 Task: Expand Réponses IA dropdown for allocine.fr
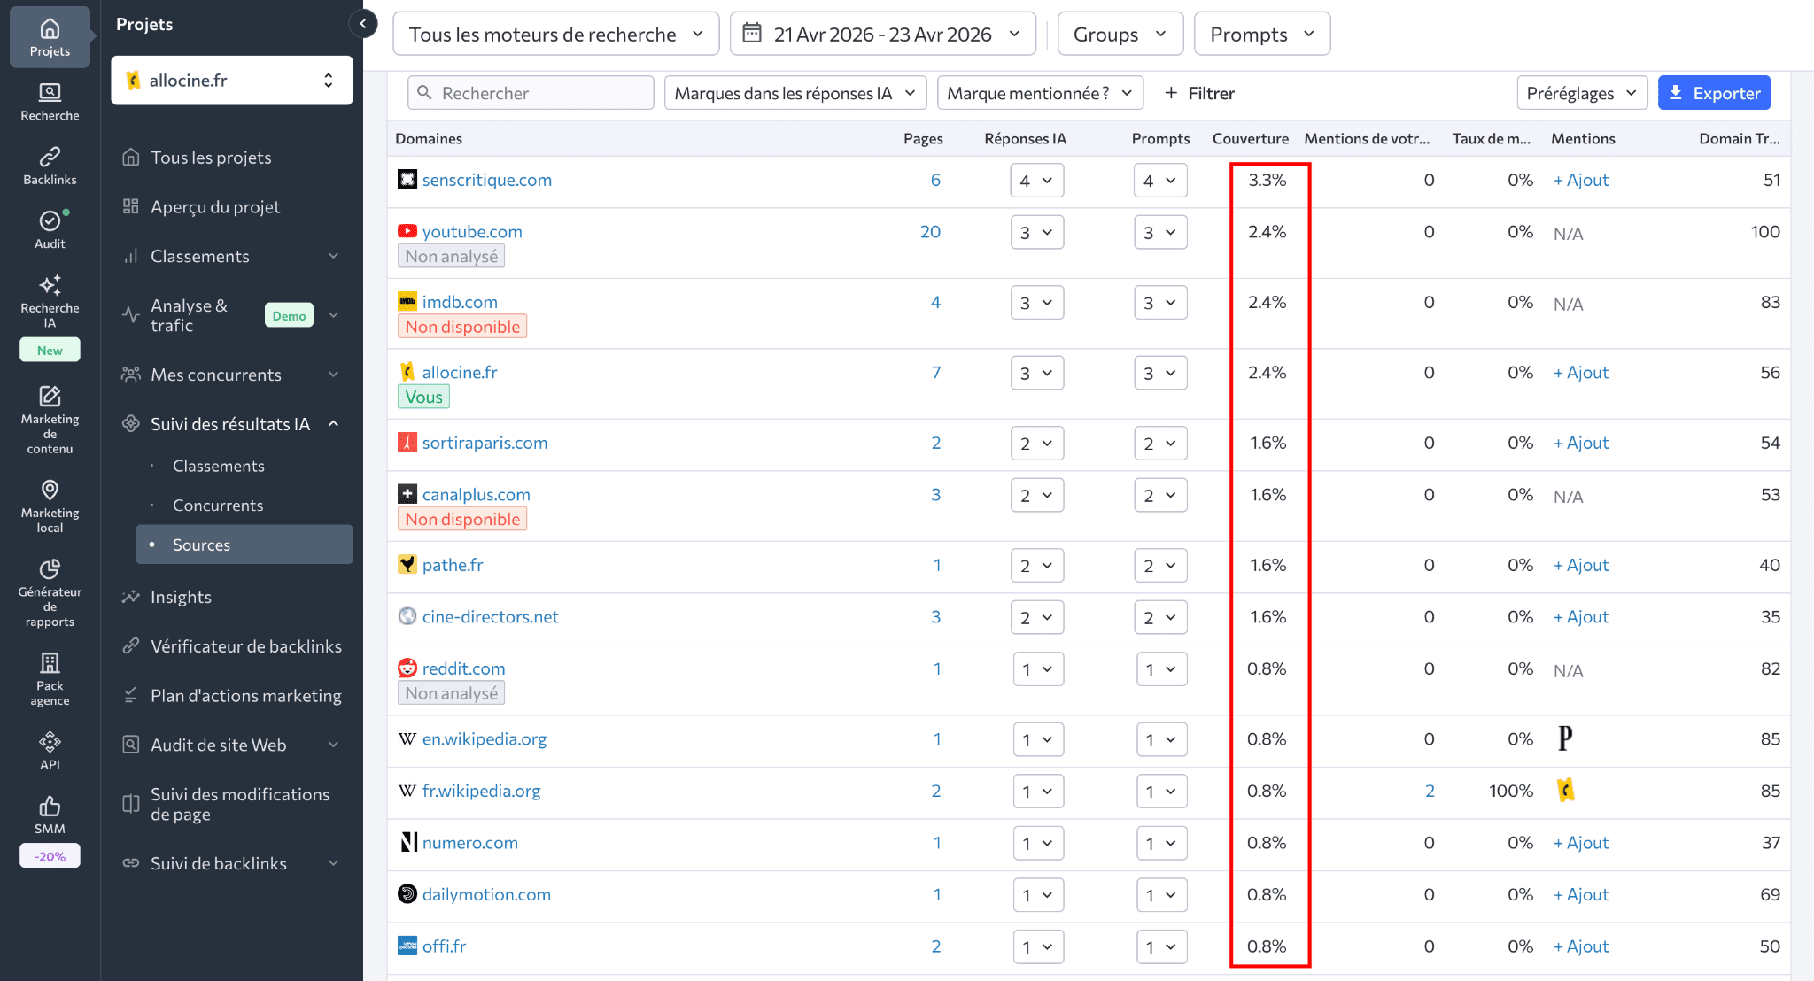(1036, 373)
